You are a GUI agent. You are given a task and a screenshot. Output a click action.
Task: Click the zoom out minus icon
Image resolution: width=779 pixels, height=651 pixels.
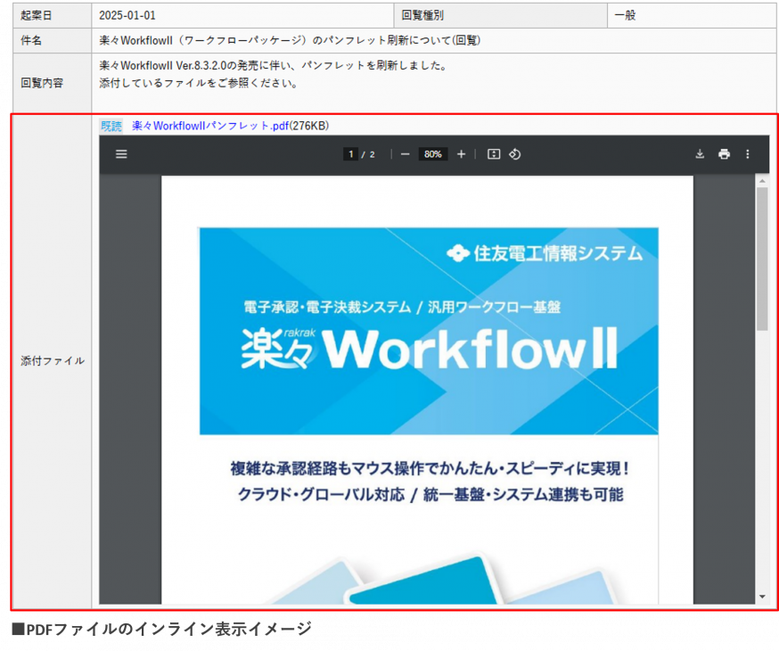[x=405, y=154]
